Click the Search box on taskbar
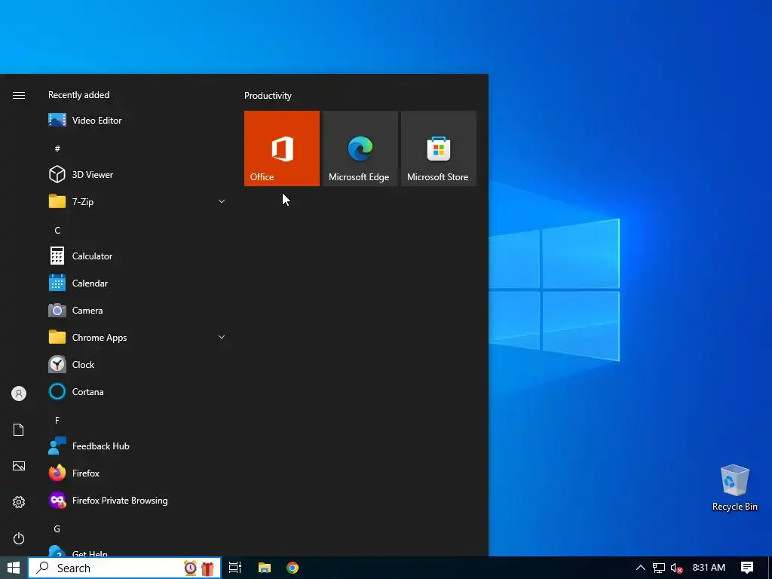 point(124,568)
